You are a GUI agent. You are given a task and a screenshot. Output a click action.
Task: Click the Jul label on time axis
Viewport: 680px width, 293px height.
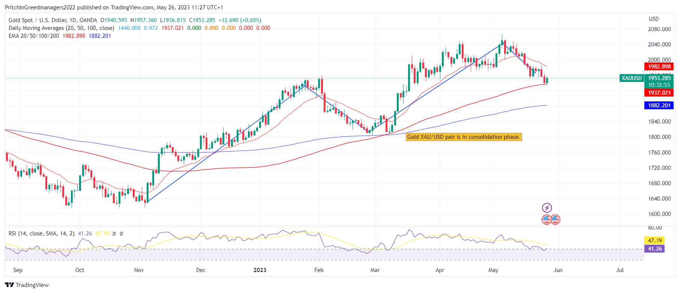(620, 270)
